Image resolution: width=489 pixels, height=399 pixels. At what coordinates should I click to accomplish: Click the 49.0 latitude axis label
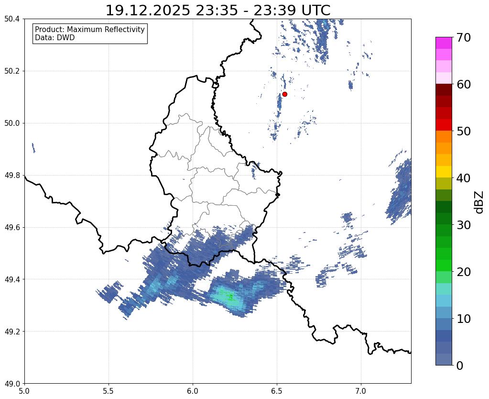[x=12, y=383]
